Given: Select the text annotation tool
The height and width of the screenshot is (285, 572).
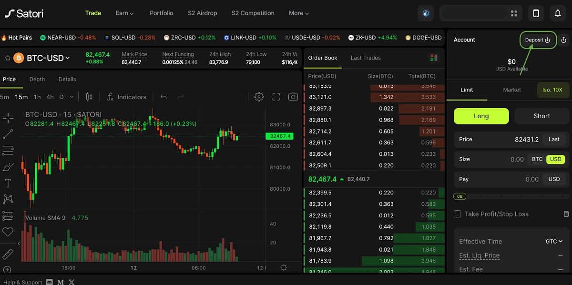Looking at the screenshot, I should (8, 183).
